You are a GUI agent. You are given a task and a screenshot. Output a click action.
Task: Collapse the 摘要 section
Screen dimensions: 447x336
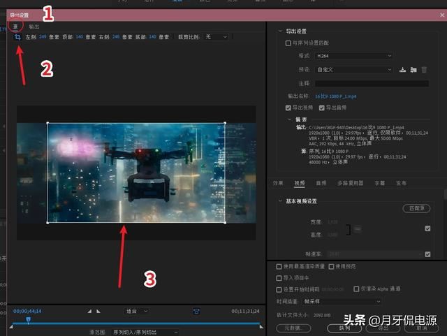coord(290,119)
